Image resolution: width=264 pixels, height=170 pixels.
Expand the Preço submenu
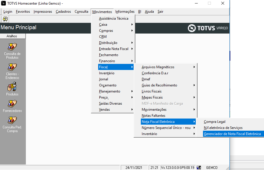[x=116, y=97]
